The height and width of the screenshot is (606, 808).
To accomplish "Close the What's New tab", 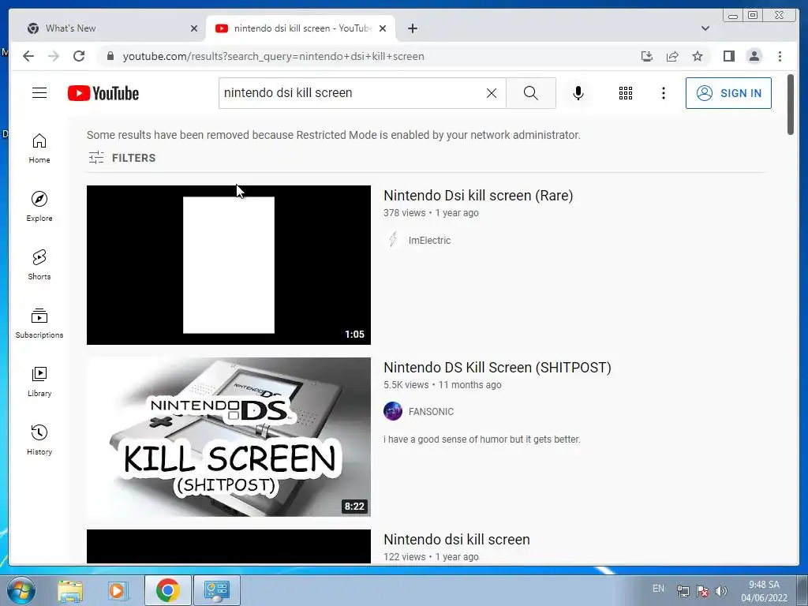I will pos(194,28).
